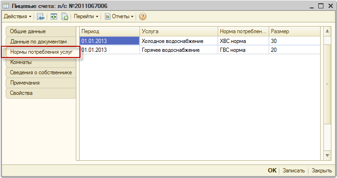Image resolution: width=337 pixels, height=178 pixels.
Task: Click the Записать button
Action: point(293,171)
